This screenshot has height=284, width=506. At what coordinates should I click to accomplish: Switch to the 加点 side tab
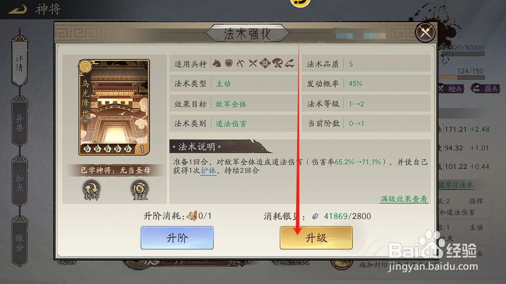click(x=19, y=182)
